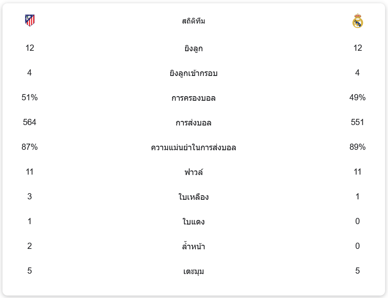Select the ใบแดง red cards label
388x298 pixels.
tap(193, 222)
